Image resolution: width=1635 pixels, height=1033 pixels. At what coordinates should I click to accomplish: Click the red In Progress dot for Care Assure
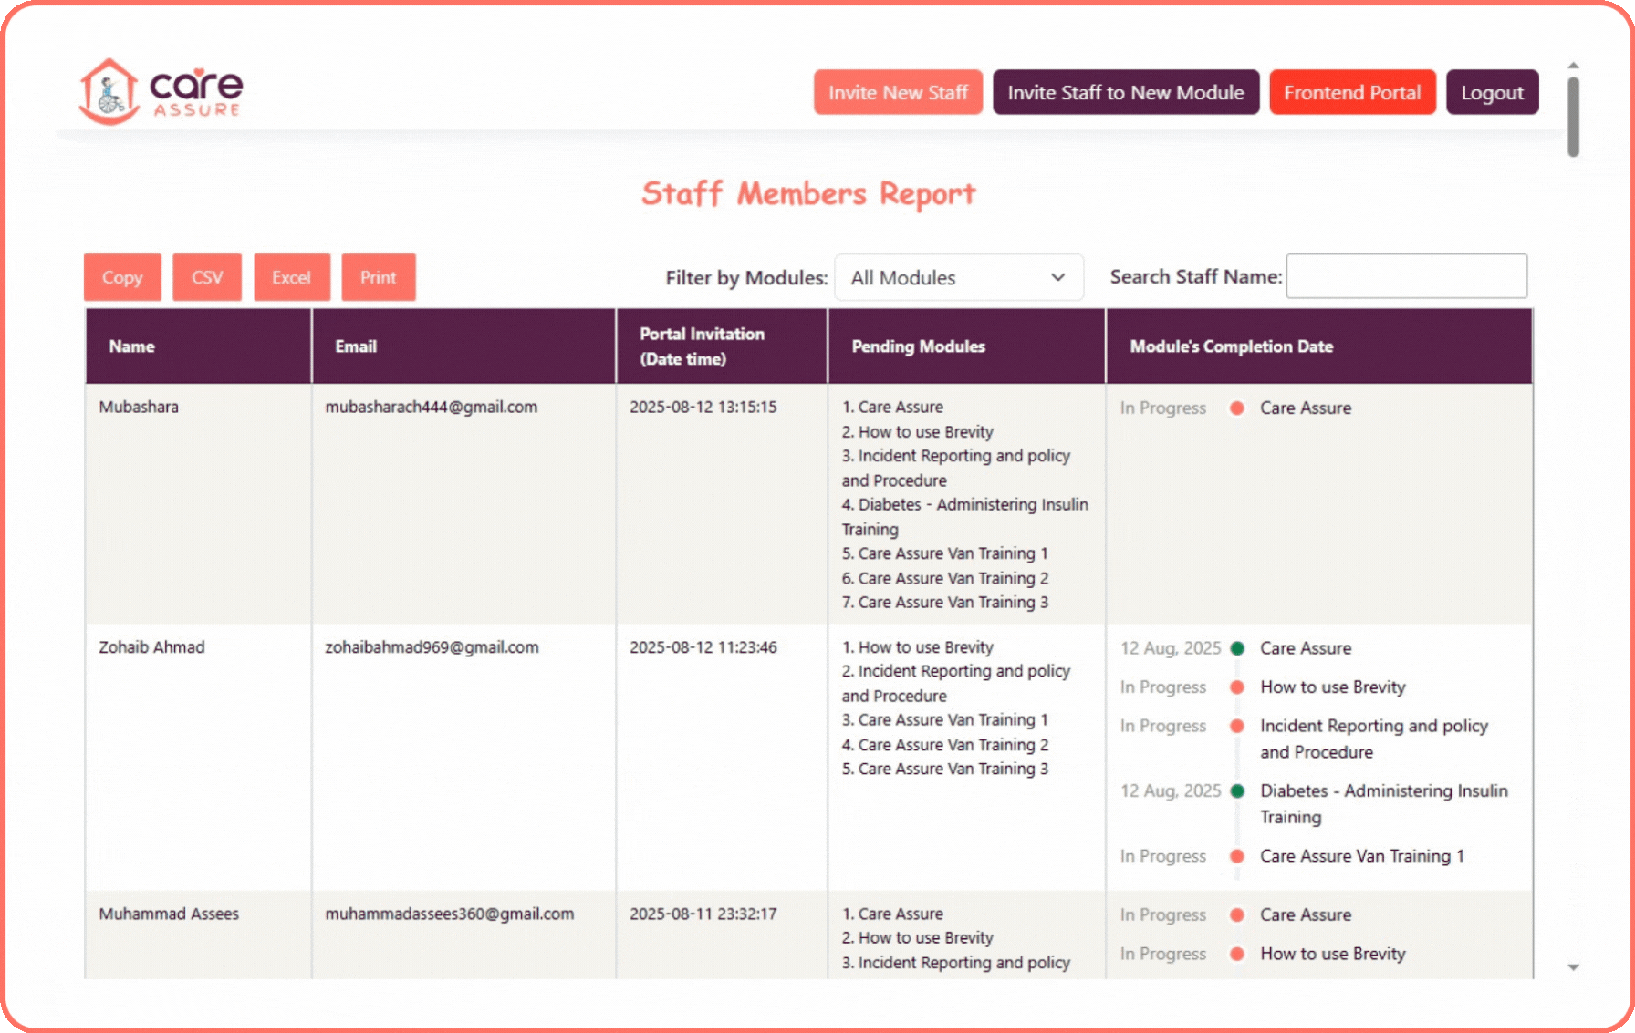(x=1237, y=408)
